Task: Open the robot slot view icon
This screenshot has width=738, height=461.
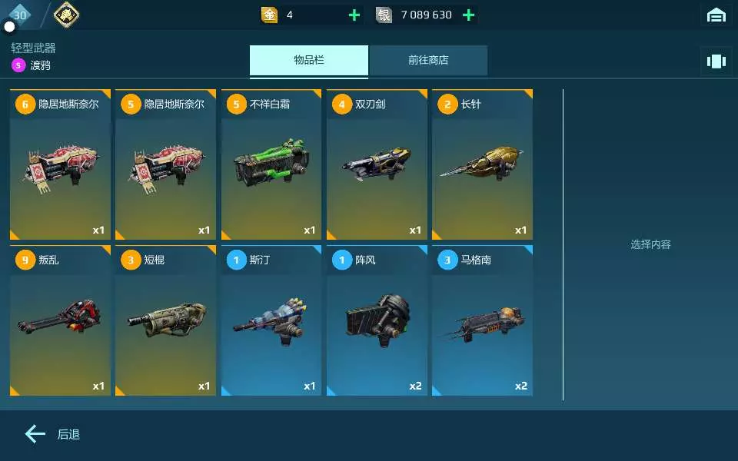Action: click(716, 61)
